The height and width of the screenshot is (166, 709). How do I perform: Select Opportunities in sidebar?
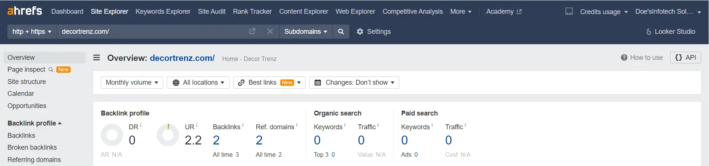pyautogui.click(x=27, y=106)
